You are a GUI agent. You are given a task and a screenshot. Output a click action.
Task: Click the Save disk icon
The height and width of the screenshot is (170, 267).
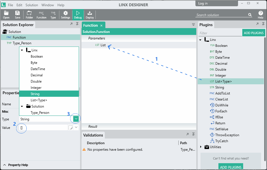(17, 13)
